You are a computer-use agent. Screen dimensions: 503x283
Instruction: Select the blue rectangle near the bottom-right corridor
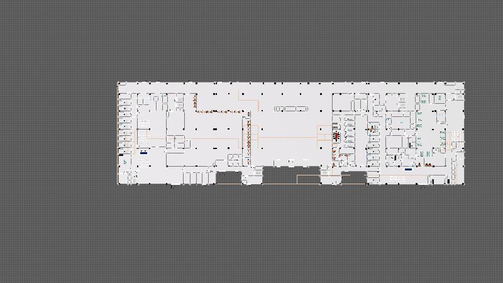point(408,169)
